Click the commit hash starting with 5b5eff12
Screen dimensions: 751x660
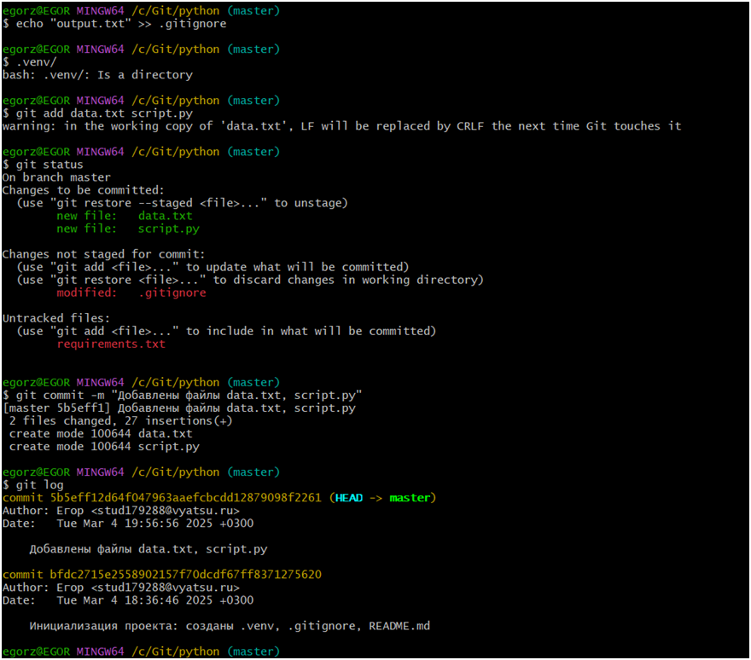[162, 498]
